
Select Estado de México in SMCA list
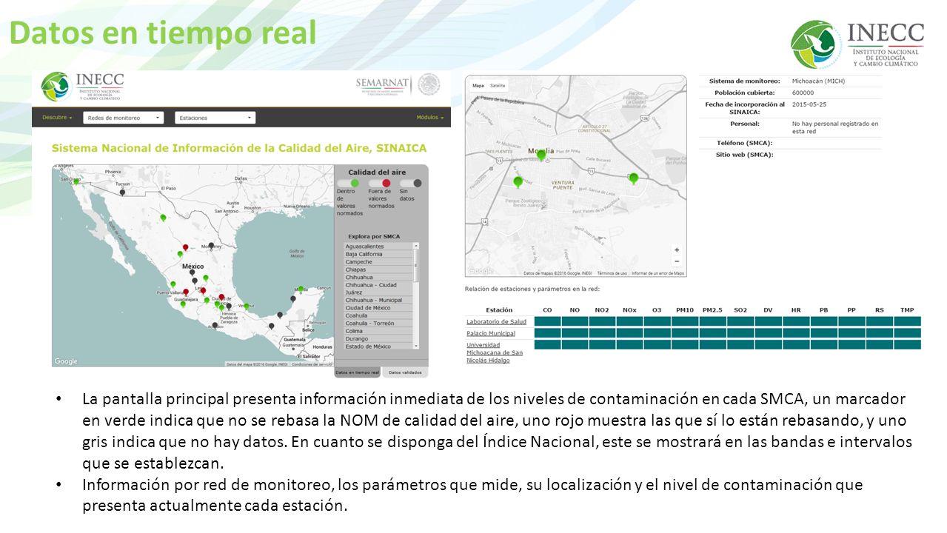click(378, 346)
